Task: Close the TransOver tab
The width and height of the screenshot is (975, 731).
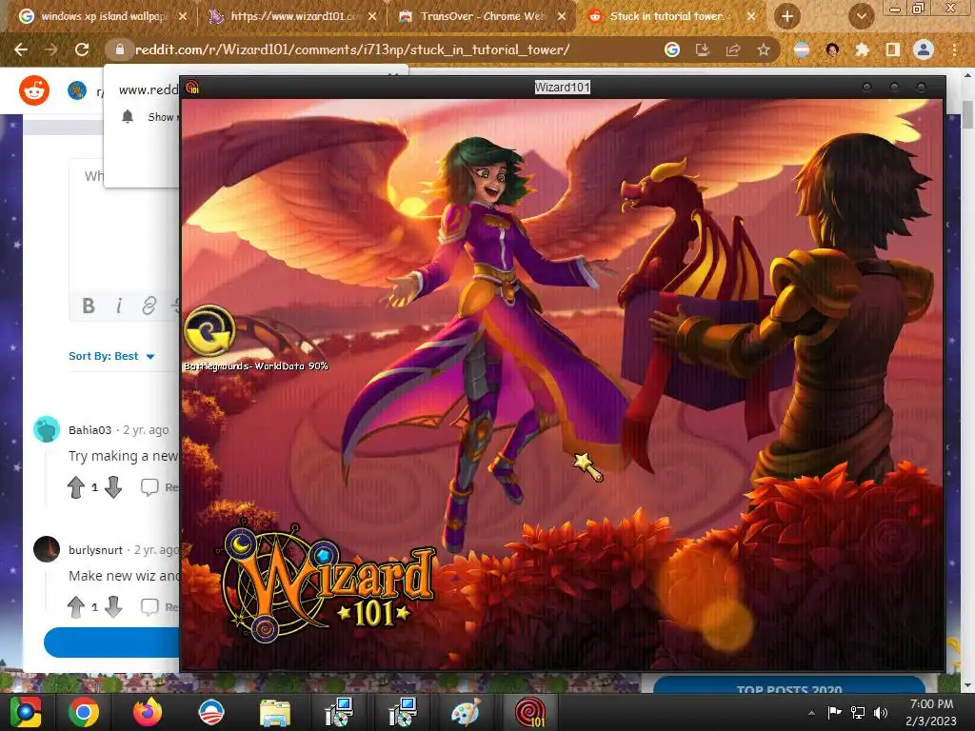Action: coord(562,16)
